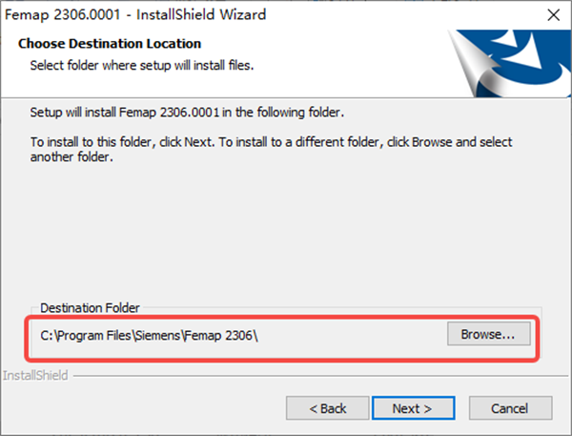The image size is (572, 436).
Task: Click the Choose Destination Location heading
Action: click(110, 44)
